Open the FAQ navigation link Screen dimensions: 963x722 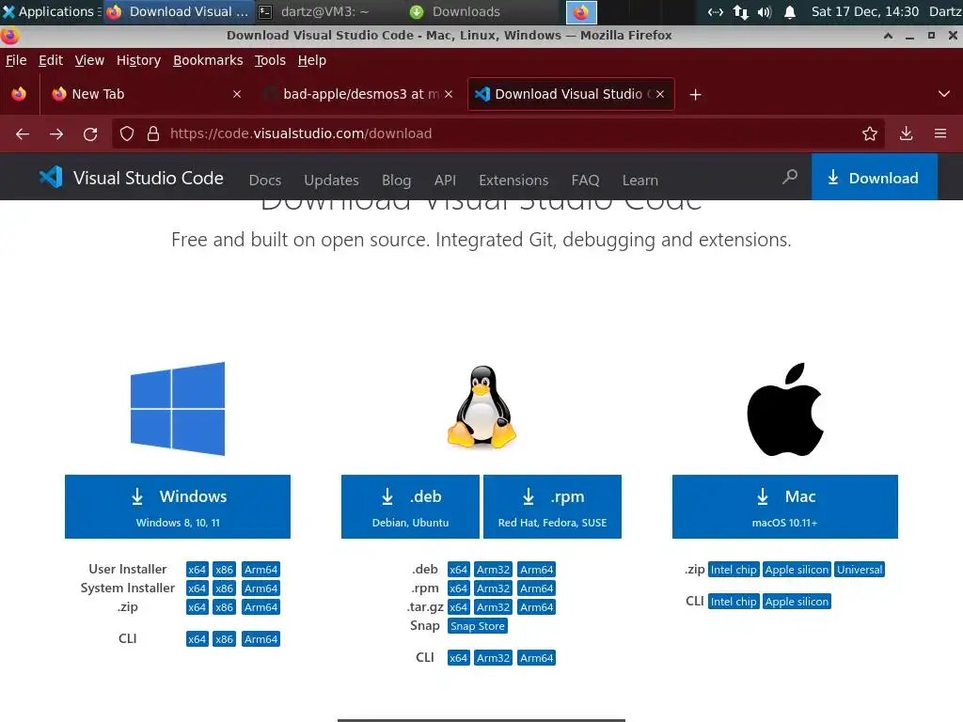click(585, 180)
